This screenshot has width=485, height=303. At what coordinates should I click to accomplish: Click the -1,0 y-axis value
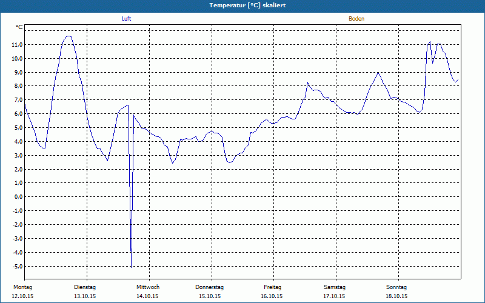(x=18, y=211)
